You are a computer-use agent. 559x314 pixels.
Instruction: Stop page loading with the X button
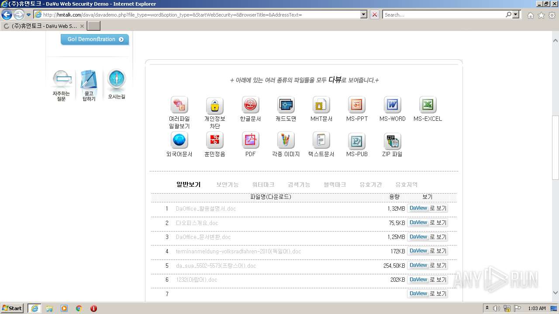tap(375, 15)
